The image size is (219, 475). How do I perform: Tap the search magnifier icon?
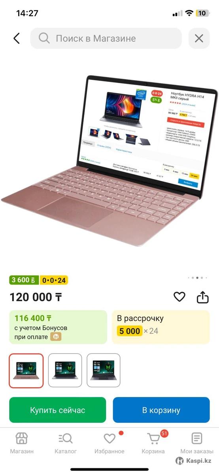pyautogui.click(x=44, y=38)
